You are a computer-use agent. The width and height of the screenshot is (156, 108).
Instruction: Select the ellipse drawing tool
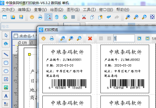(x=6, y=71)
